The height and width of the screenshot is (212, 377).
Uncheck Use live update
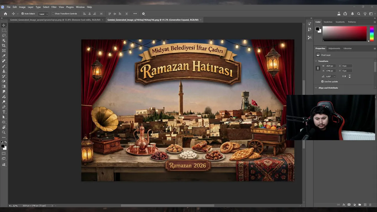tap(323, 82)
